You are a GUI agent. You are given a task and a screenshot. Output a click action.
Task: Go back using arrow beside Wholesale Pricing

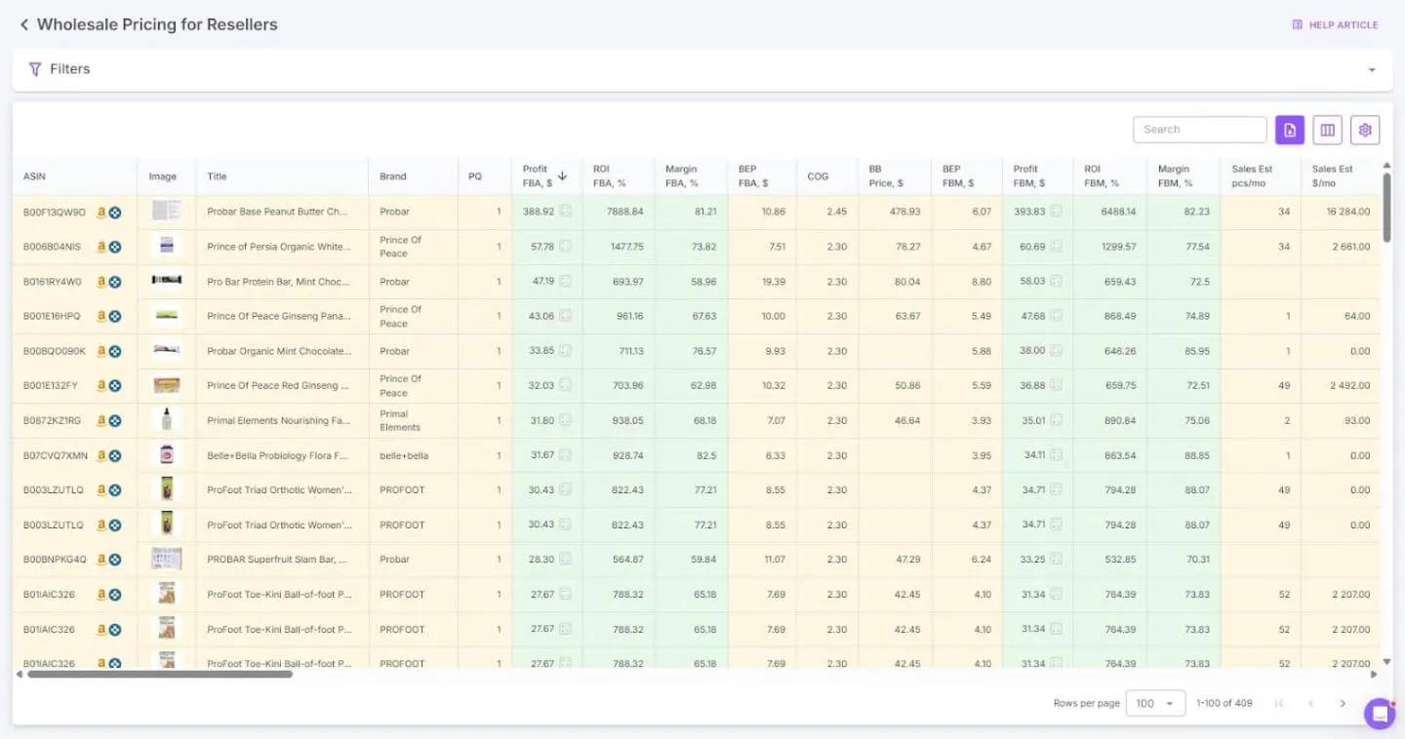(24, 24)
